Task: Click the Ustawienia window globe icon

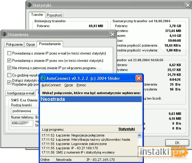Action: coord(4,34)
